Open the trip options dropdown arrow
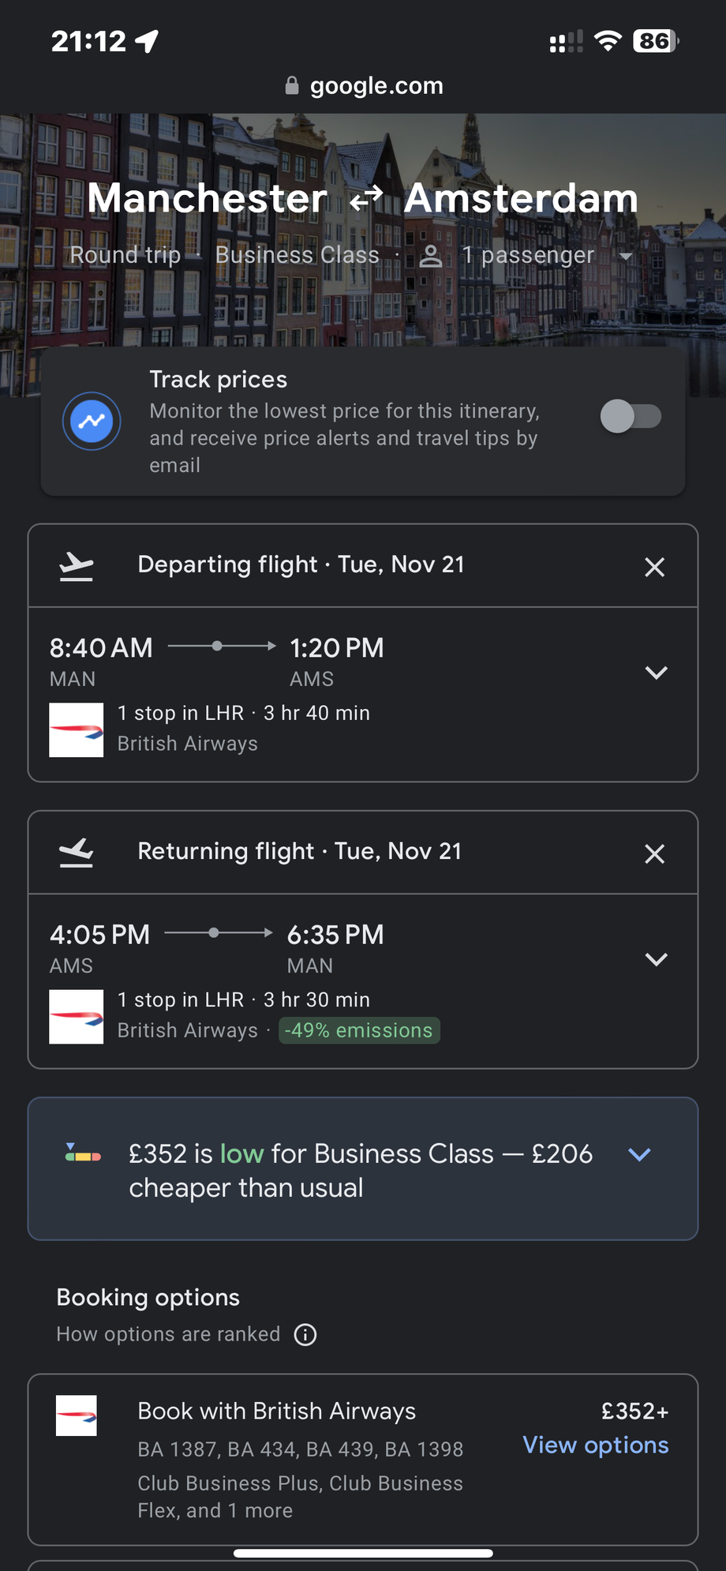726x1571 pixels. [x=626, y=257]
